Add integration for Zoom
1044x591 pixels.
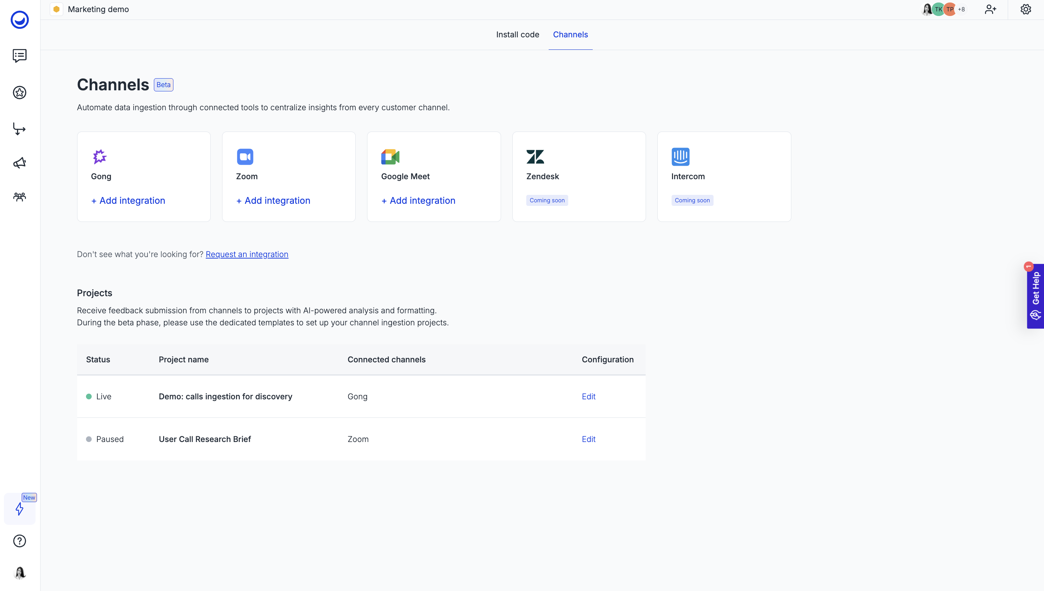tap(273, 201)
